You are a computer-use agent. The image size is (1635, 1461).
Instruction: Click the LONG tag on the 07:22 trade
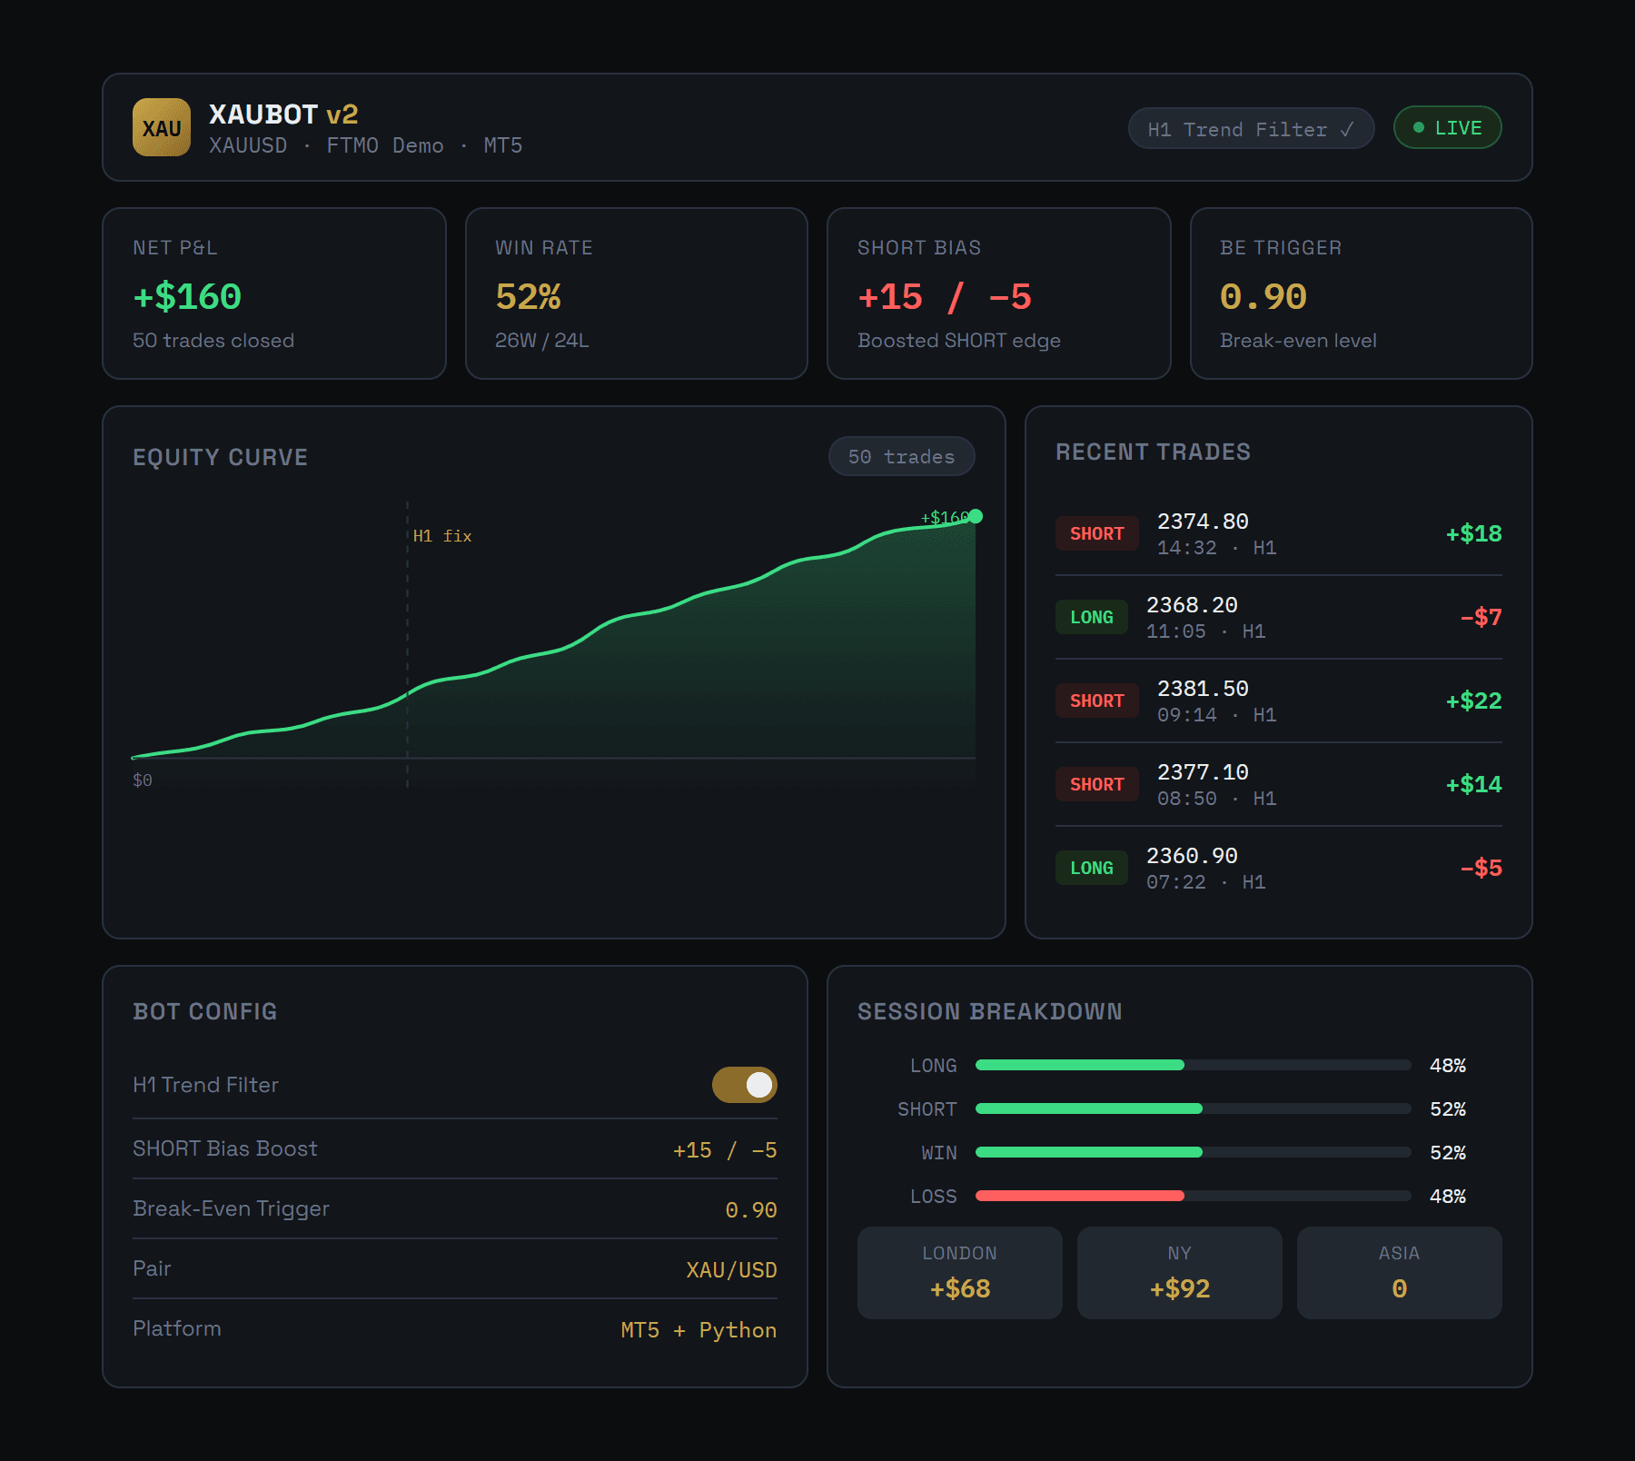pos(1092,868)
